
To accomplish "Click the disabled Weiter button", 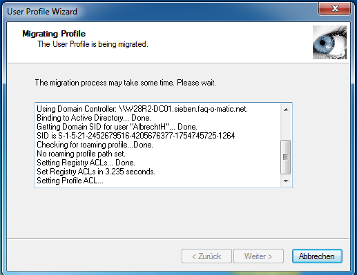I will (x=258, y=256).
